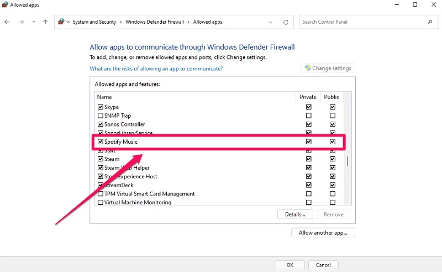Viewport: 442px width, 272px height.
Task: Minimize the Allowed apps window
Action: (x=397, y=5)
